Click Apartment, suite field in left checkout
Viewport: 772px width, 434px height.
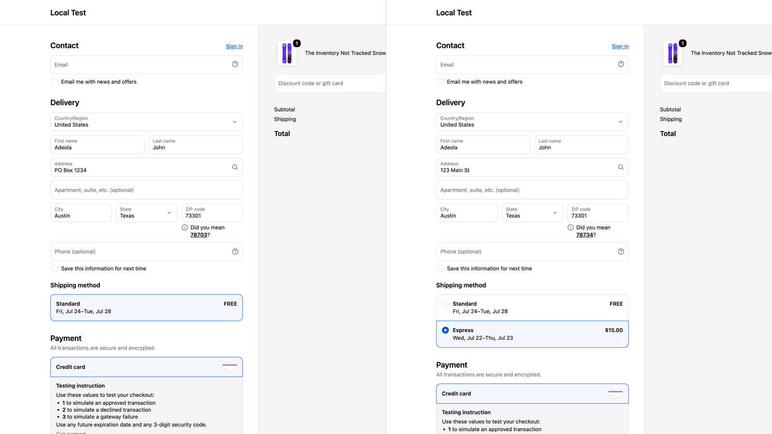pyautogui.click(x=146, y=190)
